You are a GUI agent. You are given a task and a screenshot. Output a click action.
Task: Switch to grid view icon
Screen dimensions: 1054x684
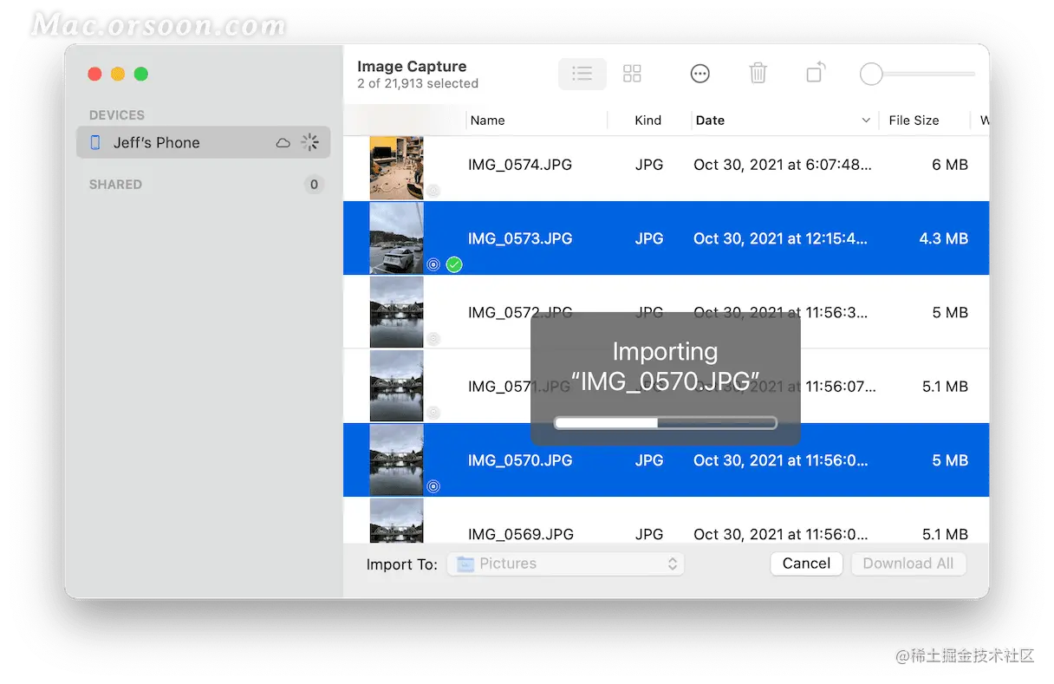point(632,74)
